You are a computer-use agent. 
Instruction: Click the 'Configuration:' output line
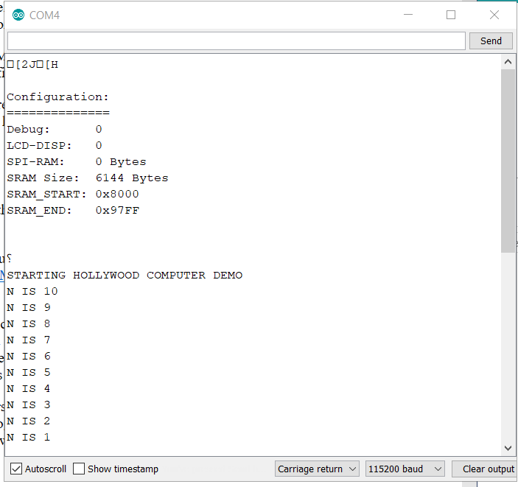(x=57, y=97)
